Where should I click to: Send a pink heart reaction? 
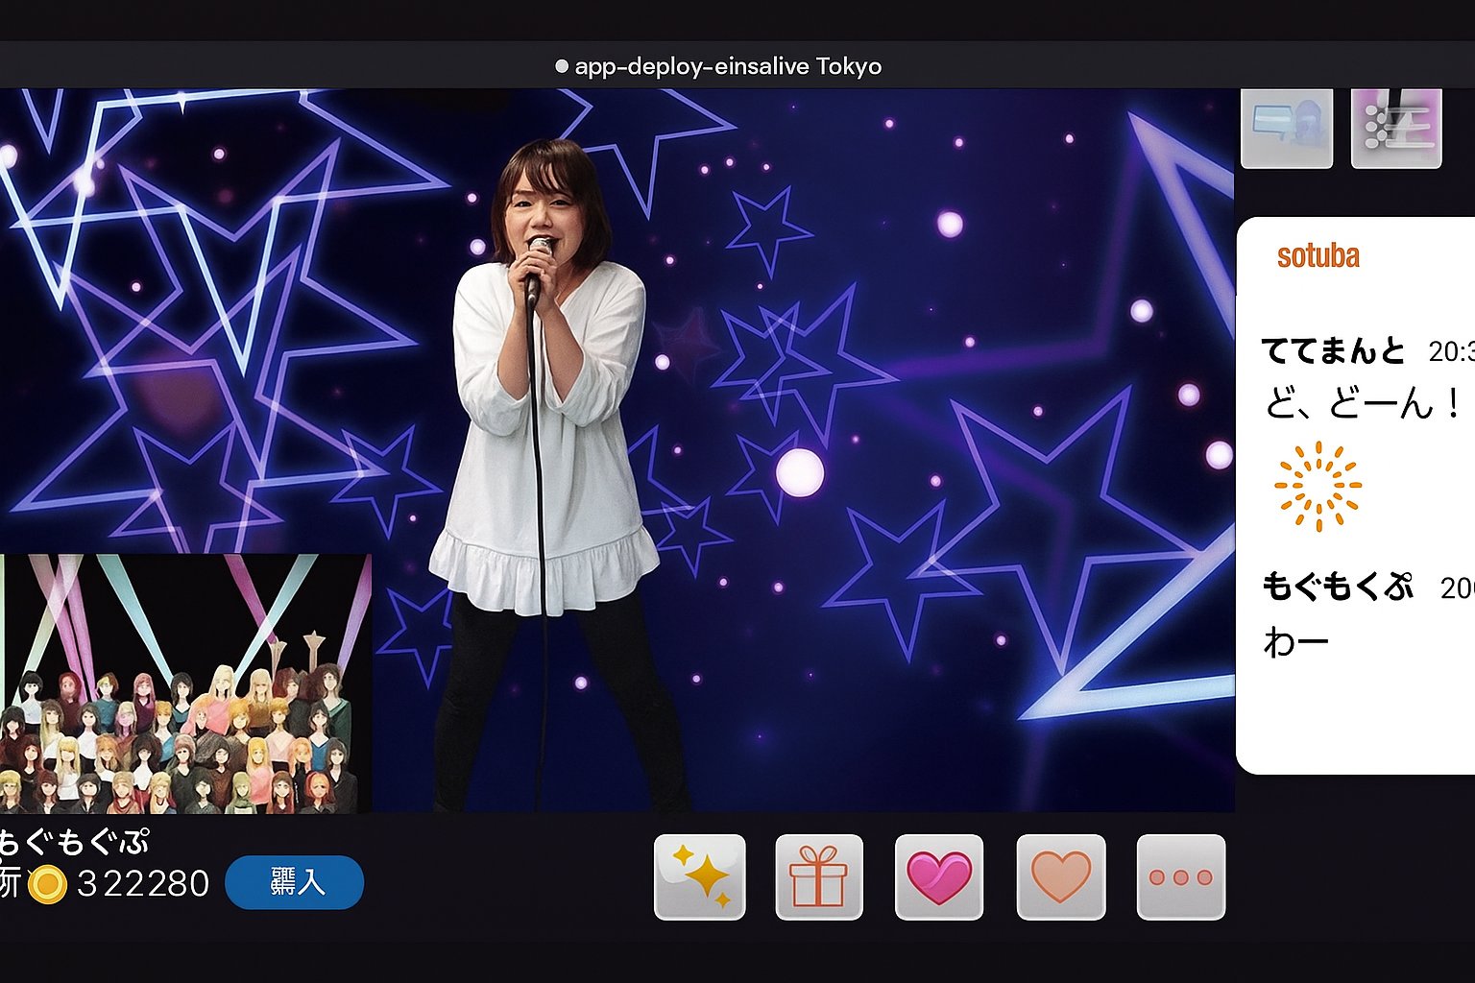(x=939, y=876)
